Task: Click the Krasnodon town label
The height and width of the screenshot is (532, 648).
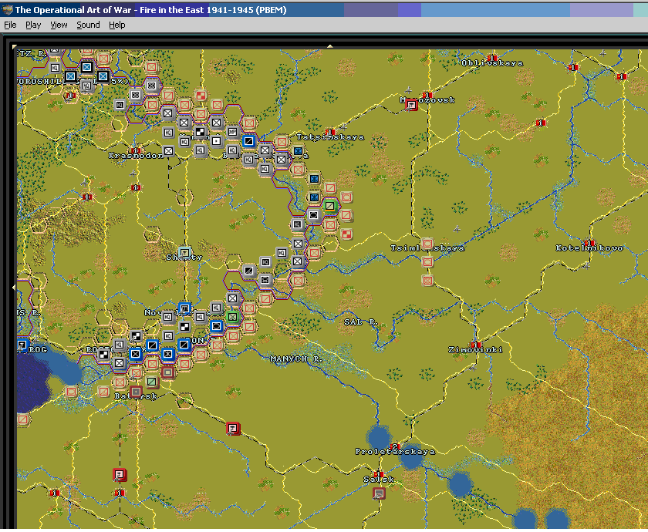Action: (135, 156)
